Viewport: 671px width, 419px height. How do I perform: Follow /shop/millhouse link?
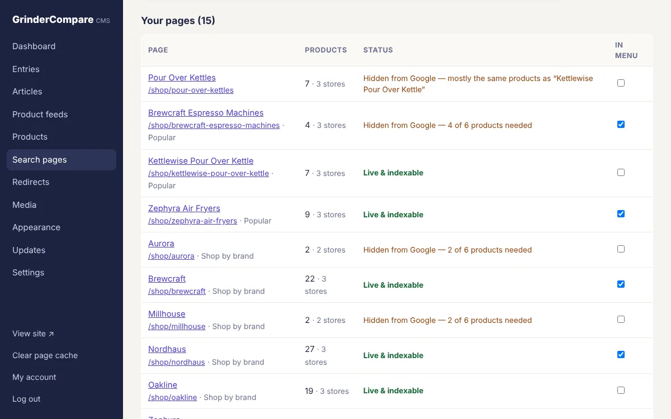pyautogui.click(x=177, y=326)
